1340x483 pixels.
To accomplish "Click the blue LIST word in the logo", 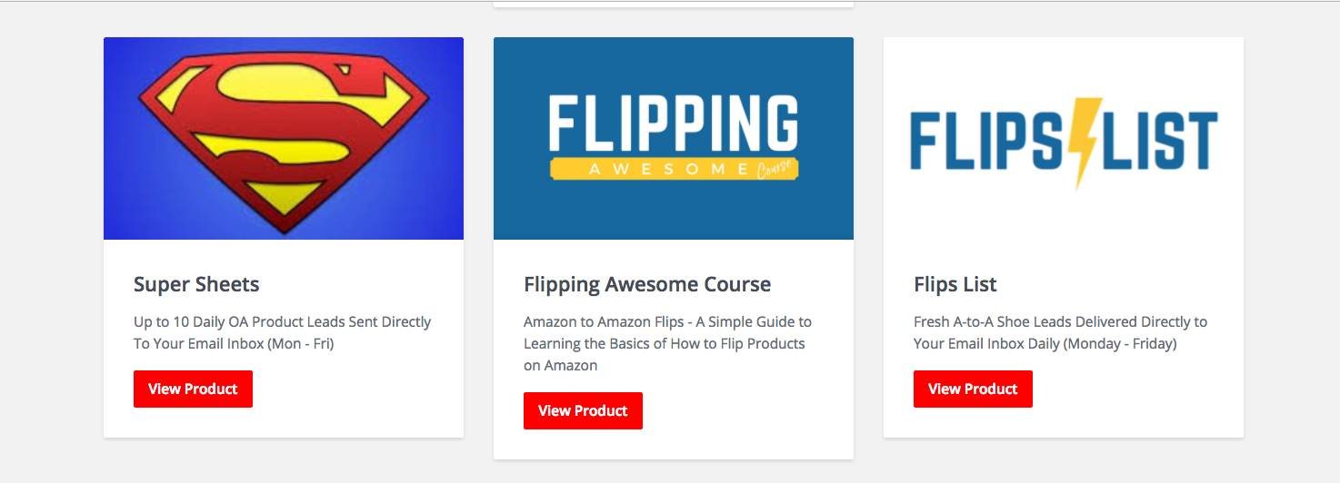I will click(x=1163, y=143).
